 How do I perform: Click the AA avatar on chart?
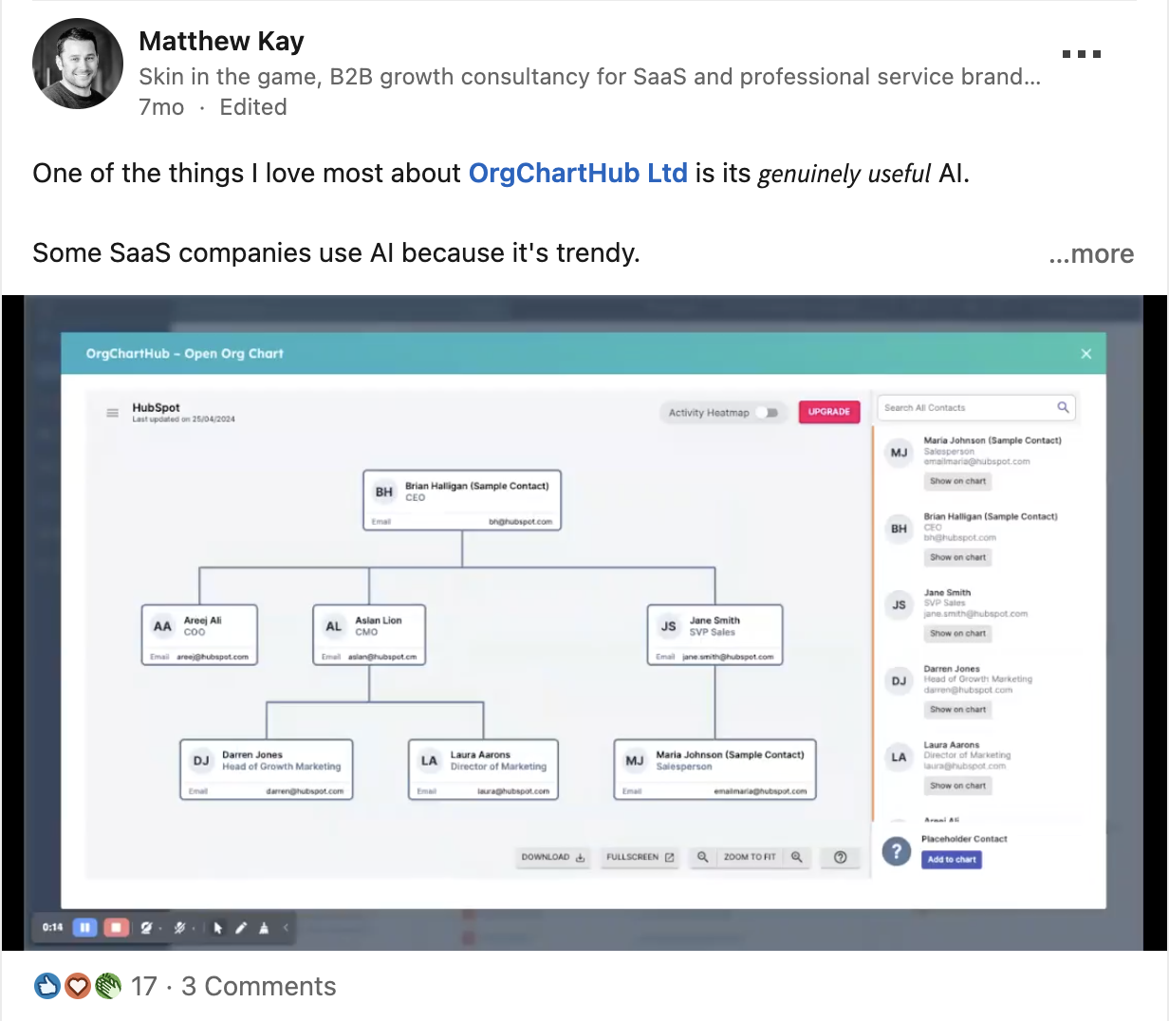(162, 626)
